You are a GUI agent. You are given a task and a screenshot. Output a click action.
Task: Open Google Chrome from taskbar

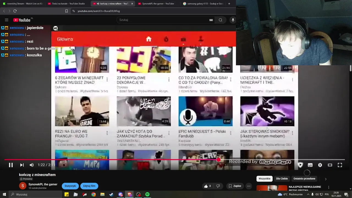click(94, 194)
